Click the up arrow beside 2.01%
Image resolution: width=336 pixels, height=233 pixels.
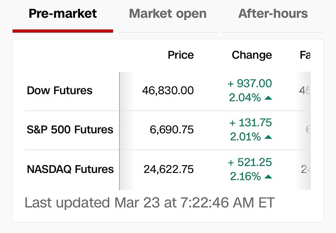268,138
